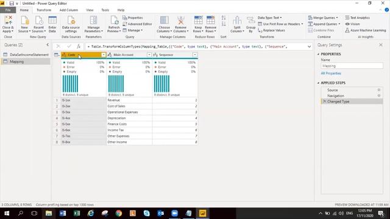Click Replace Values
The width and height of the screenshot is (390, 219).
(271, 30)
